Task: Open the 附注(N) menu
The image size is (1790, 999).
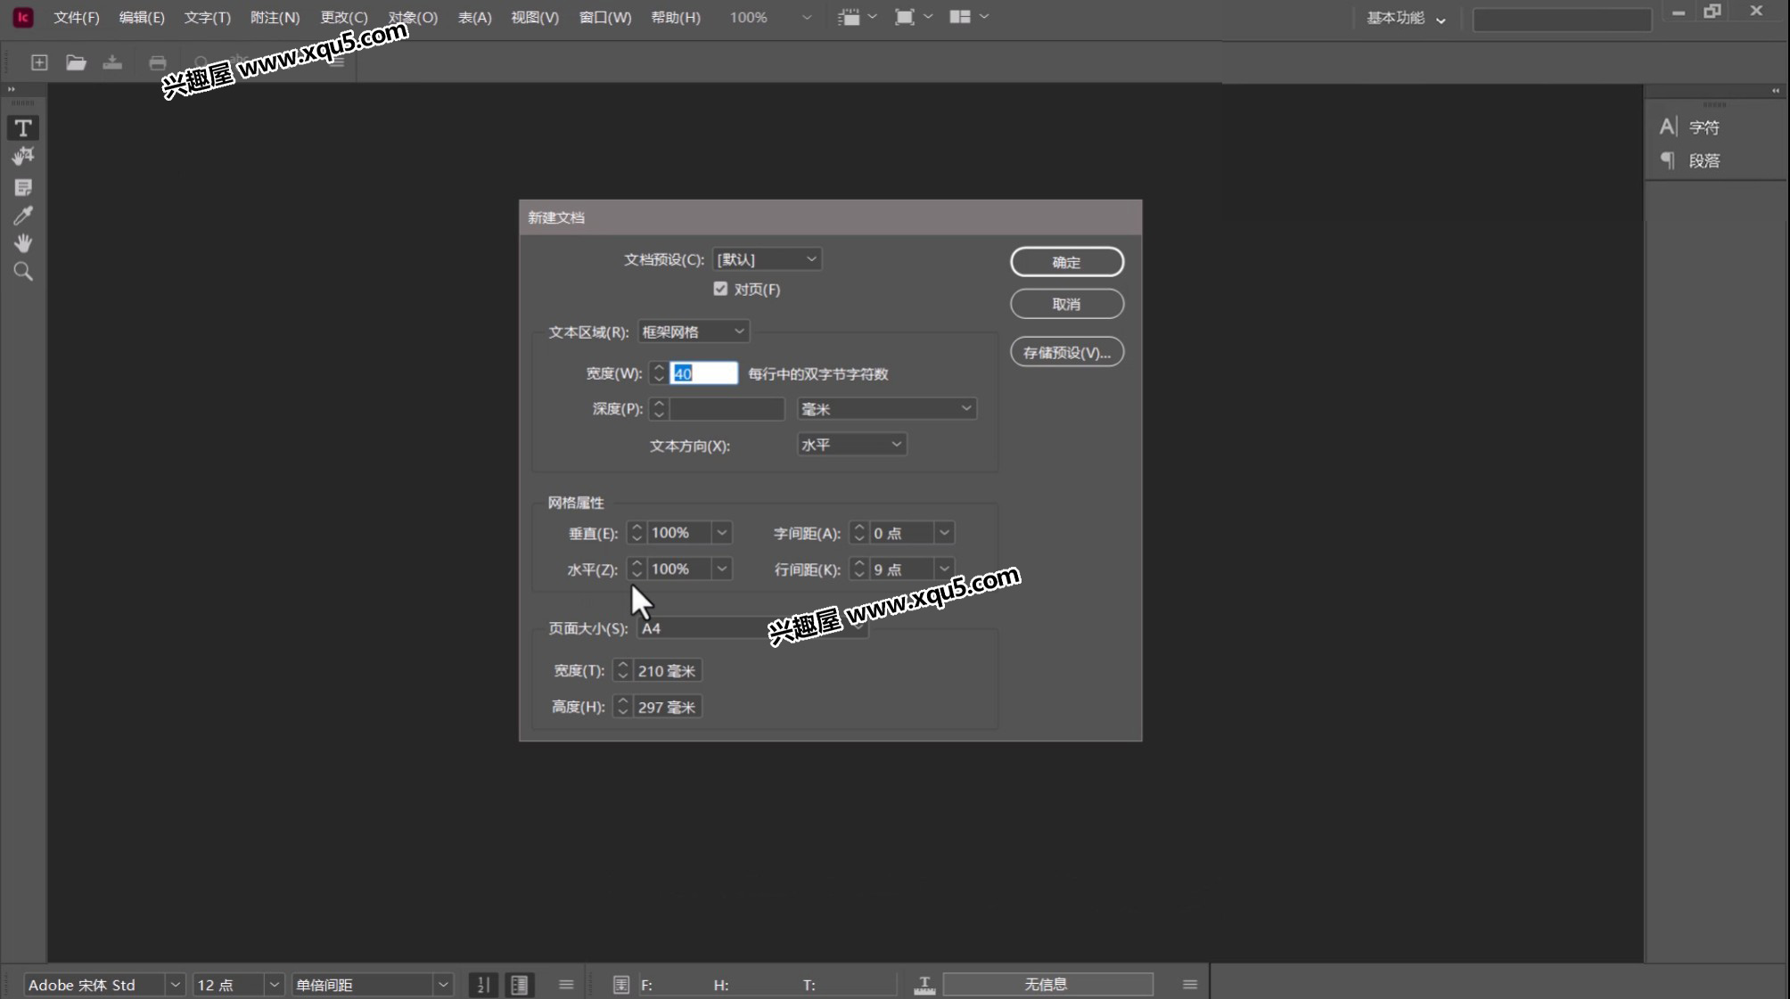Action: point(275,17)
